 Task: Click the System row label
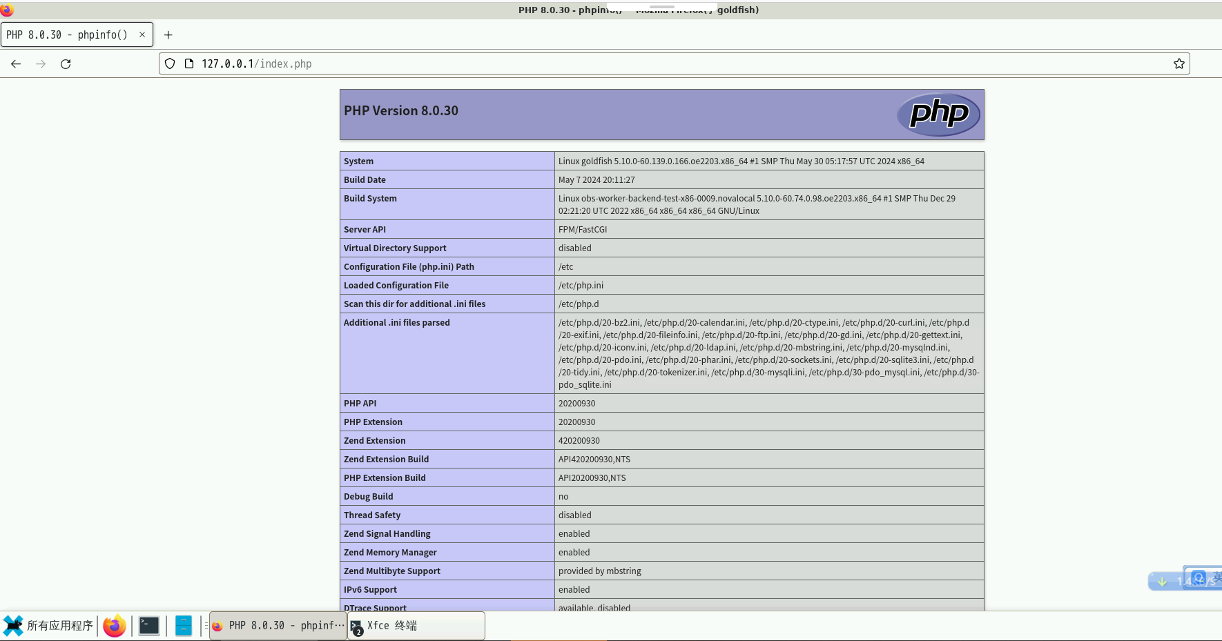coord(358,161)
